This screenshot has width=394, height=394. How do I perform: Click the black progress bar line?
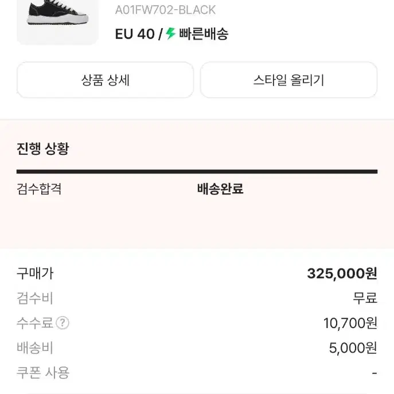click(x=197, y=171)
